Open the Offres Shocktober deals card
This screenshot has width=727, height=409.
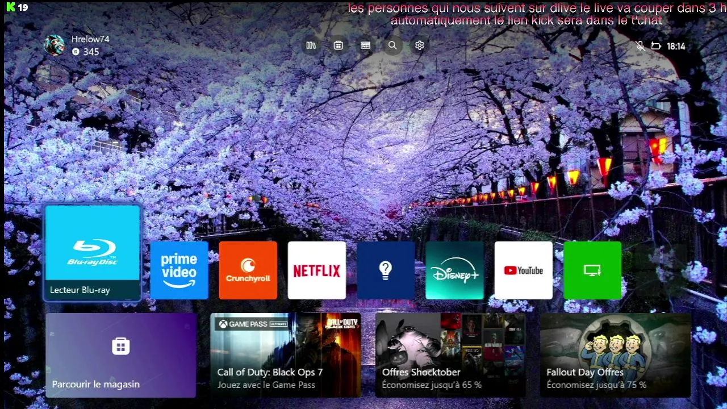pyautogui.click(x=450, y=355)
